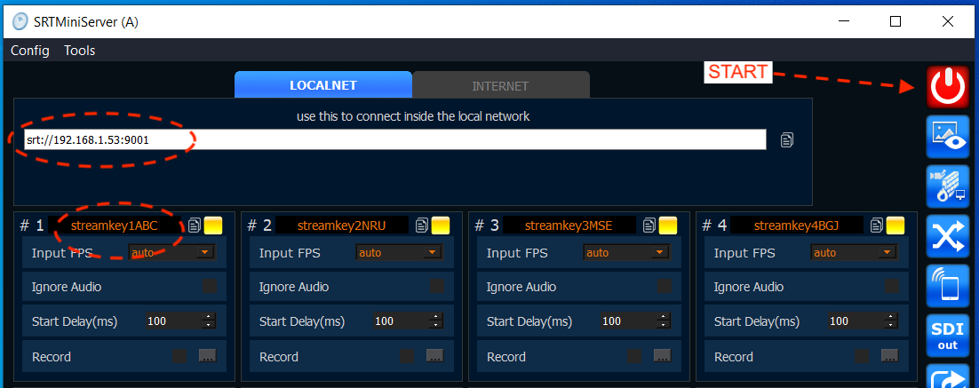The width and height of the screenshot is (979, 388).
Task: Open Input FPS dropdown for input 1
Action: [171, 253]
